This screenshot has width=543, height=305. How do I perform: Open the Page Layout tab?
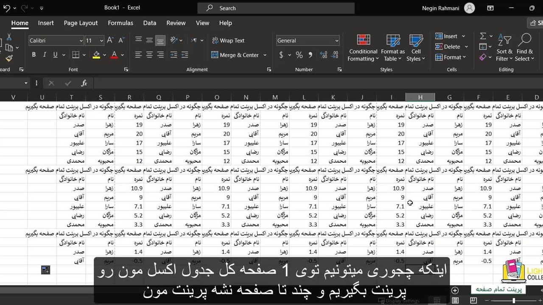pyautogui.click(x=81, y=23)
